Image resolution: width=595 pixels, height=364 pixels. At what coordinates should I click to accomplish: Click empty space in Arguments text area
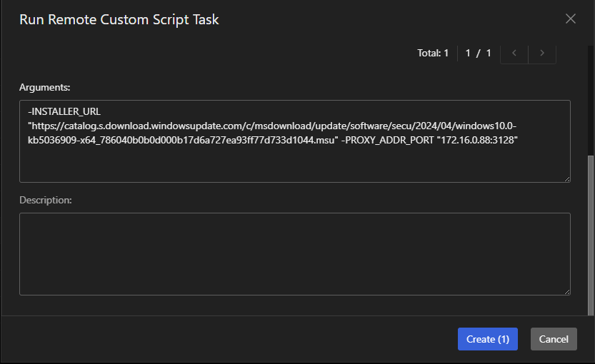[294, 164]
